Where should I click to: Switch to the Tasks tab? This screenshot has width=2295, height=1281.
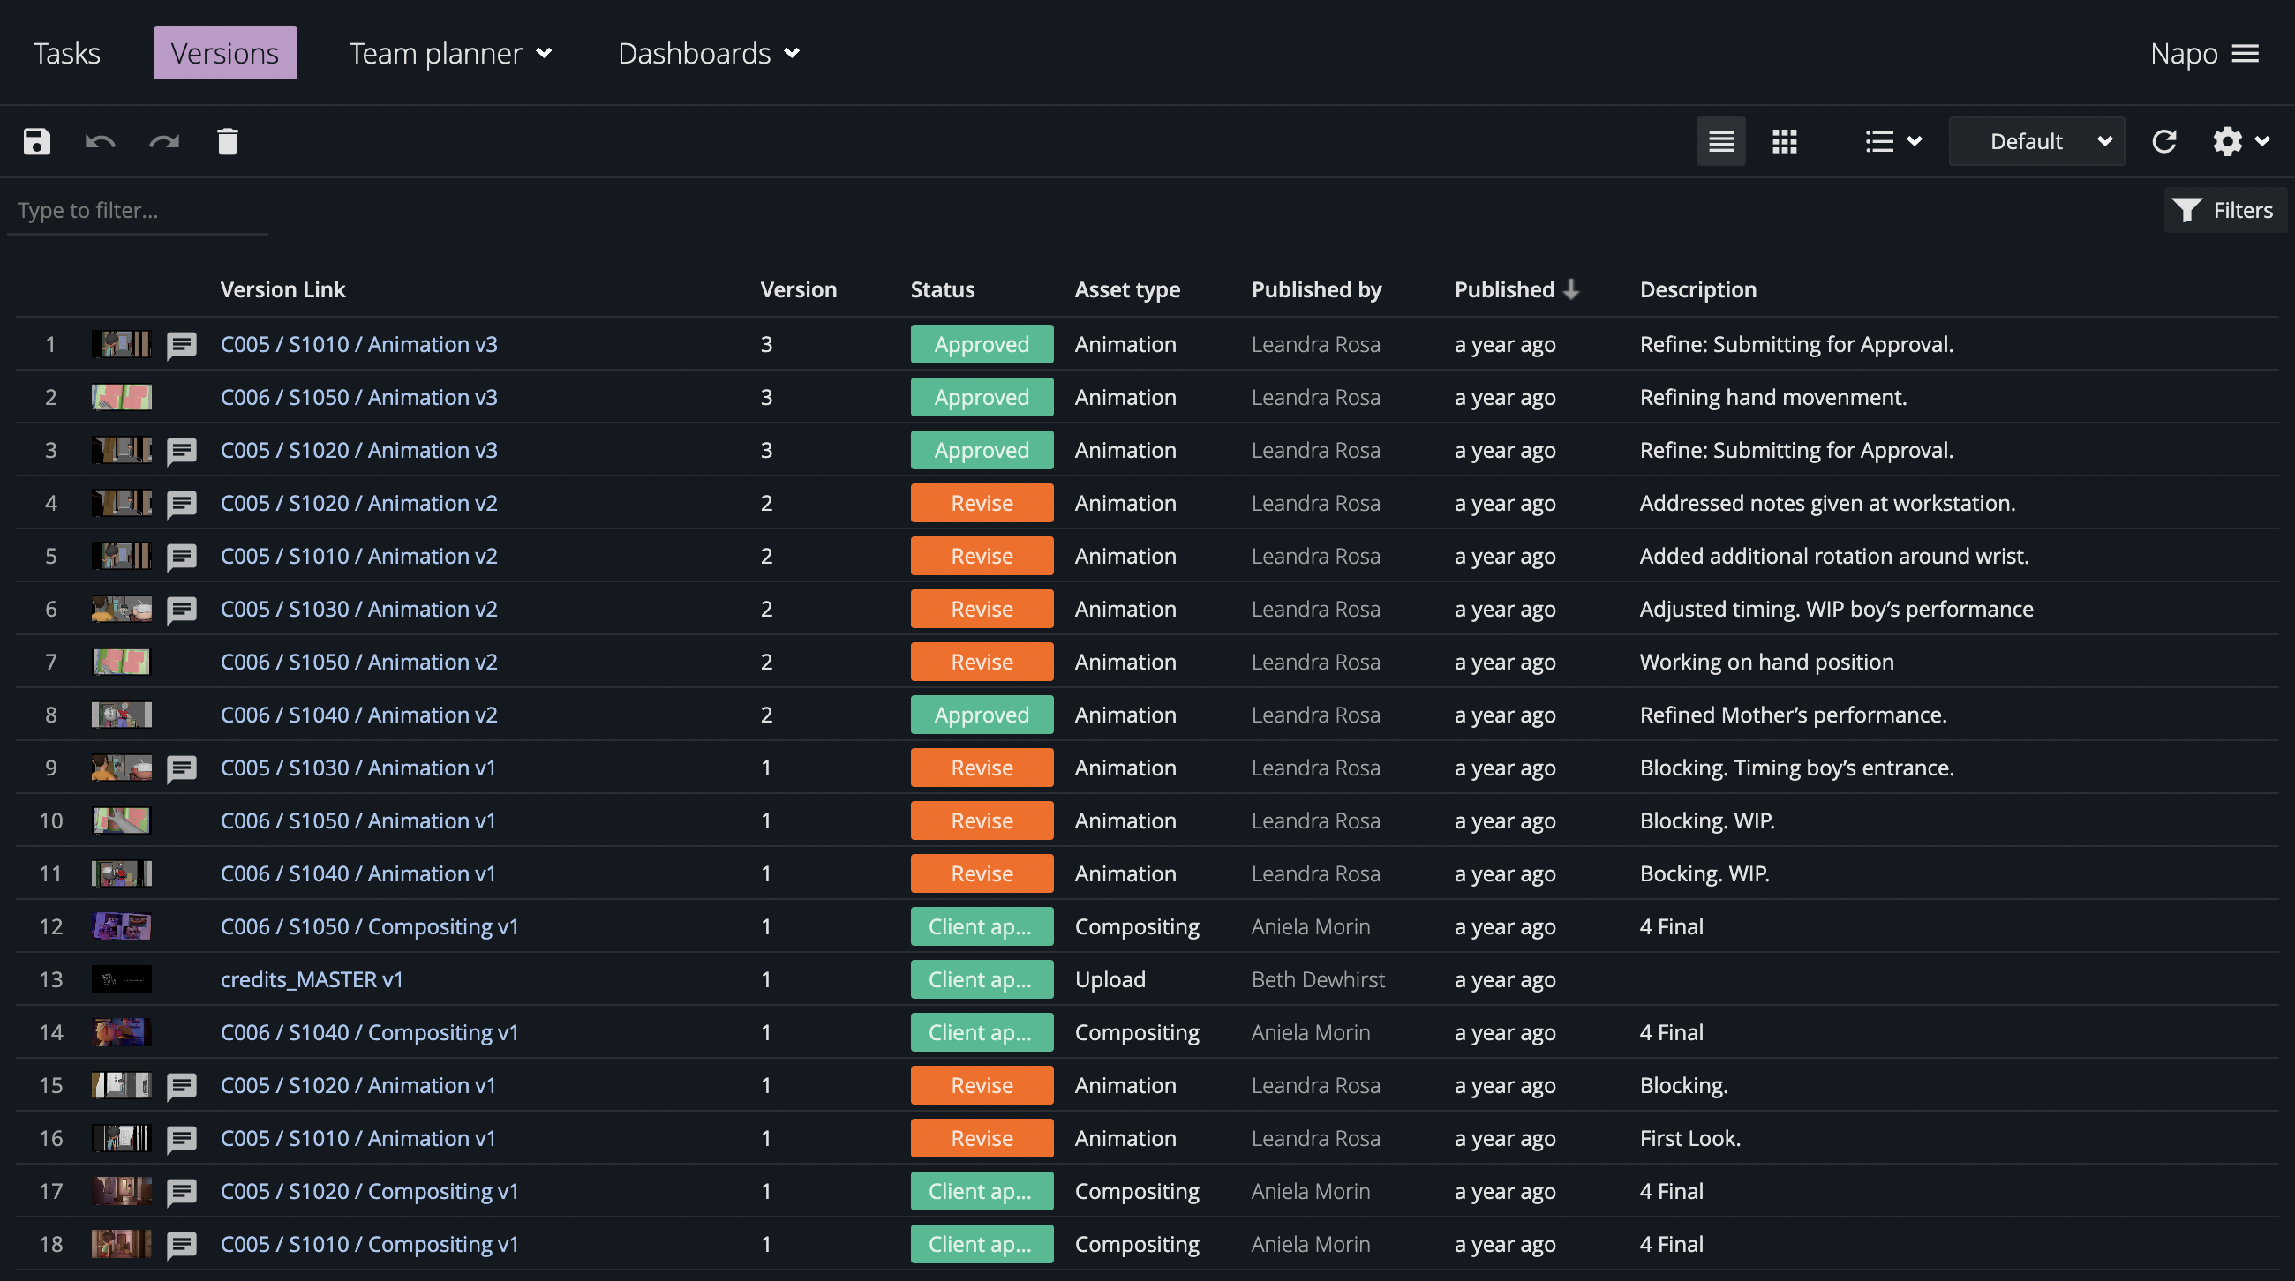[x=67, y=54]
